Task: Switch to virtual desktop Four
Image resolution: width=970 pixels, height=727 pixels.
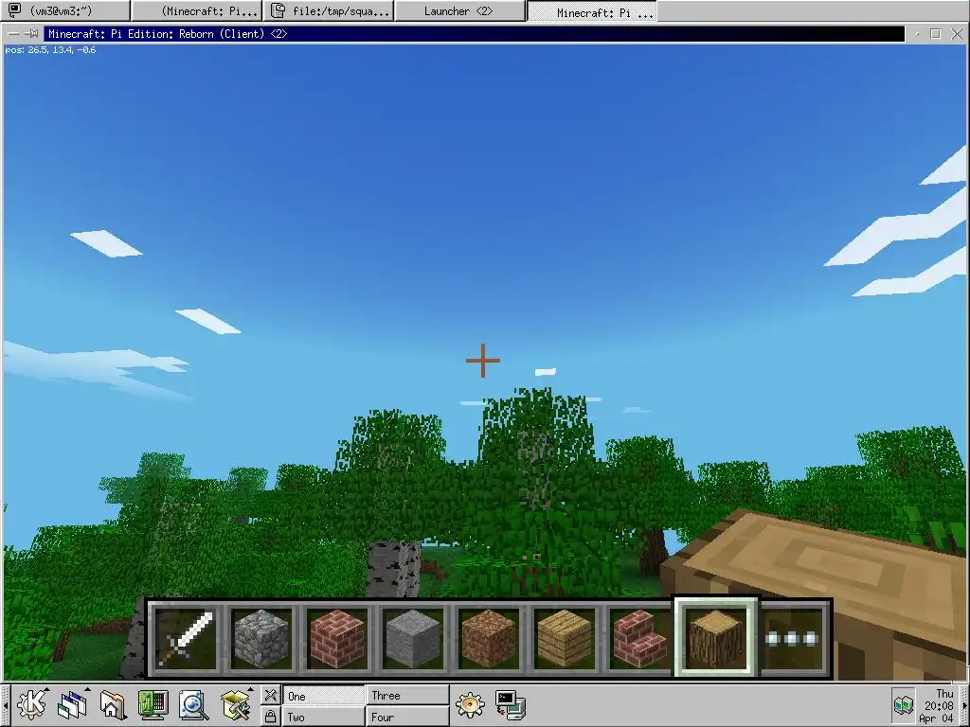Action: [407, 718]
